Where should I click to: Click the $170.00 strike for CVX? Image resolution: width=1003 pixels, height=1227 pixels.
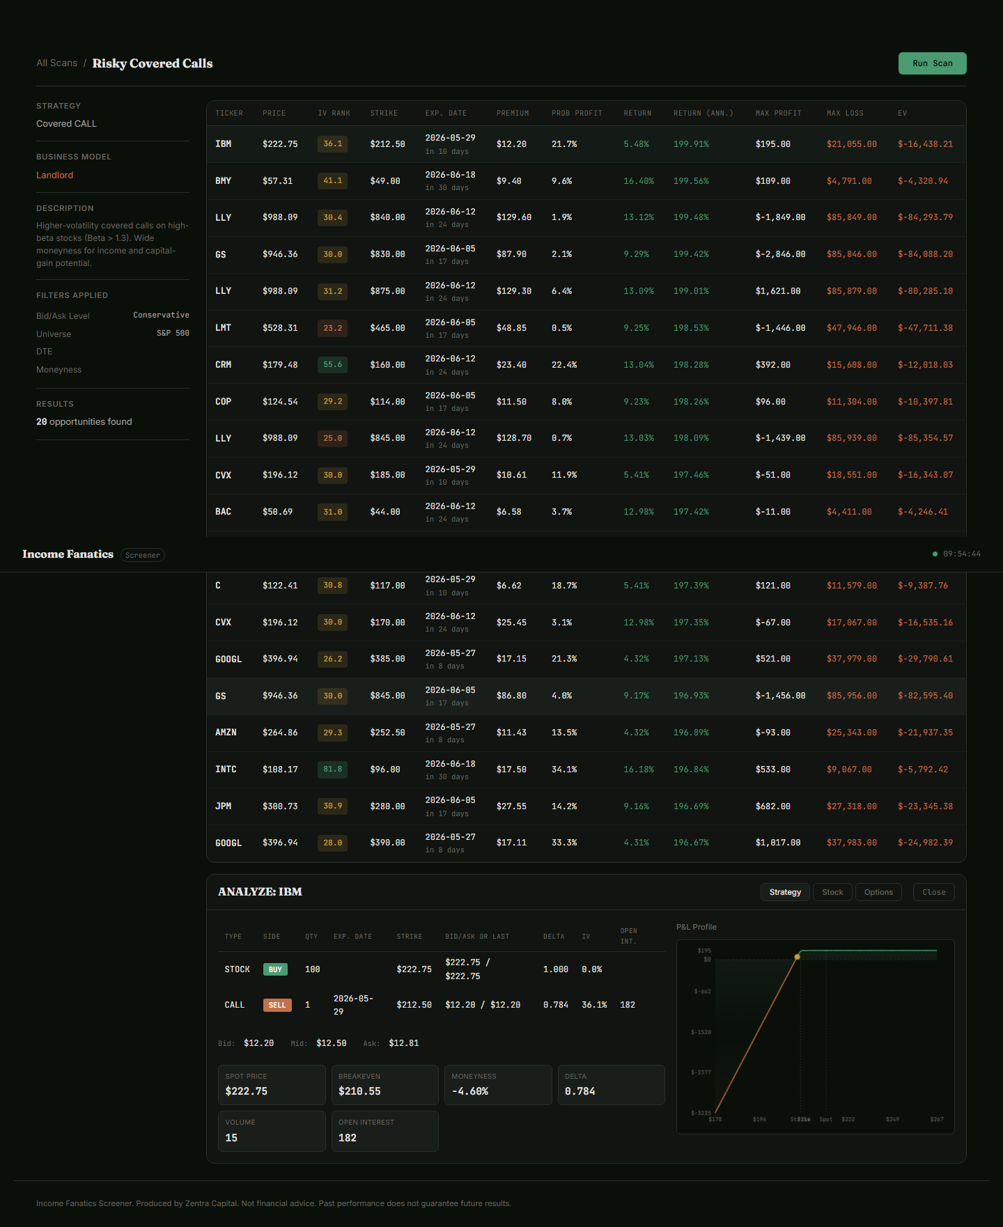tap(387, 623)
